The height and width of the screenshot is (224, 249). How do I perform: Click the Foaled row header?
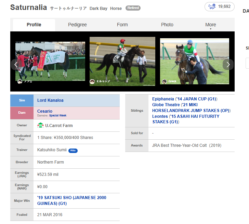click(x=22, y=215)
